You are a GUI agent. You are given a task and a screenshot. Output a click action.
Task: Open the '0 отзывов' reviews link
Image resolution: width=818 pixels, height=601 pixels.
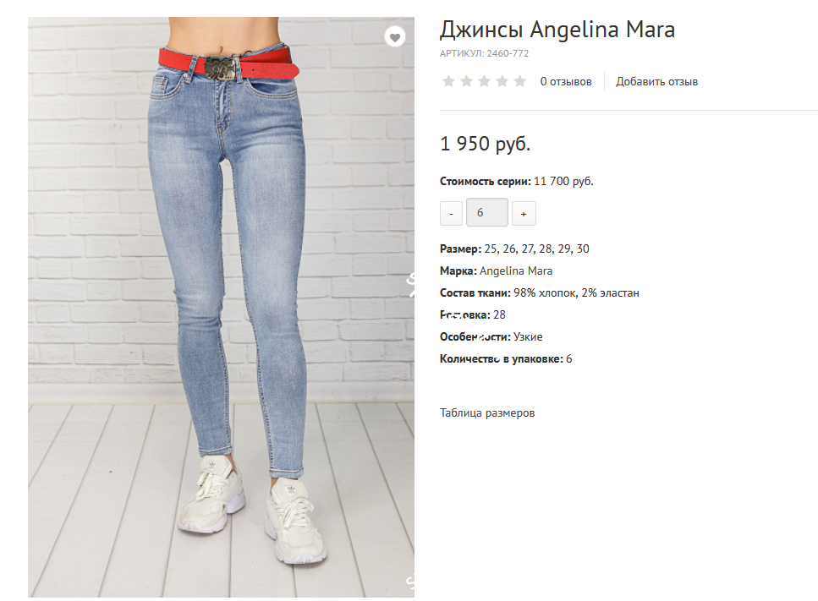click(x=566, y=81)
